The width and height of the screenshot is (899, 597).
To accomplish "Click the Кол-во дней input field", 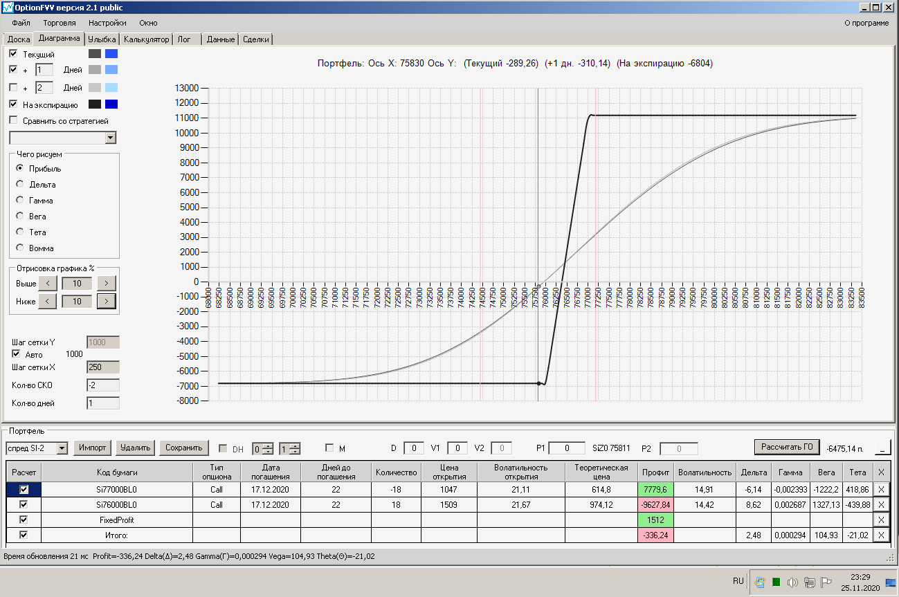I will (102, 403).
